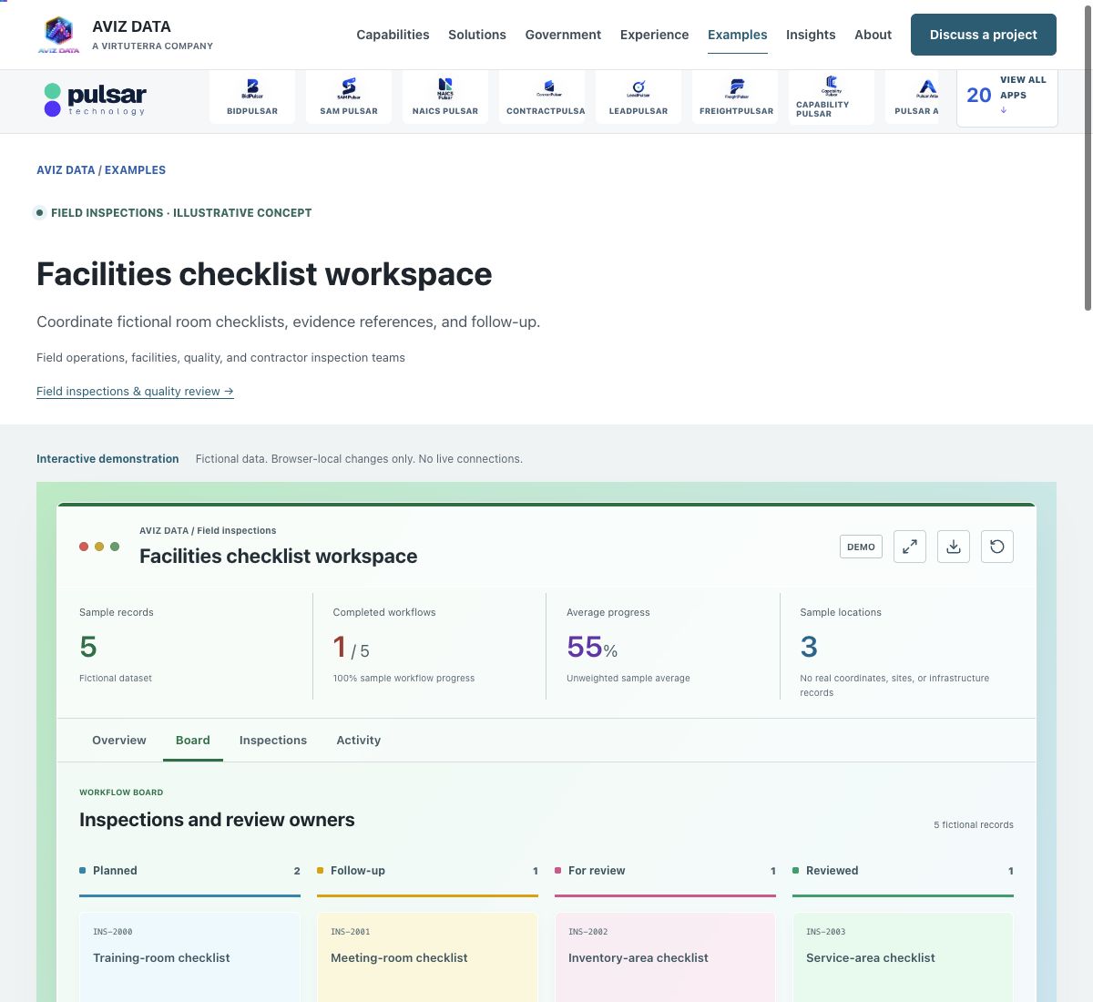Switch to the Board tab
This screenshot has width=1093, height=1002.
pos(193,740)
